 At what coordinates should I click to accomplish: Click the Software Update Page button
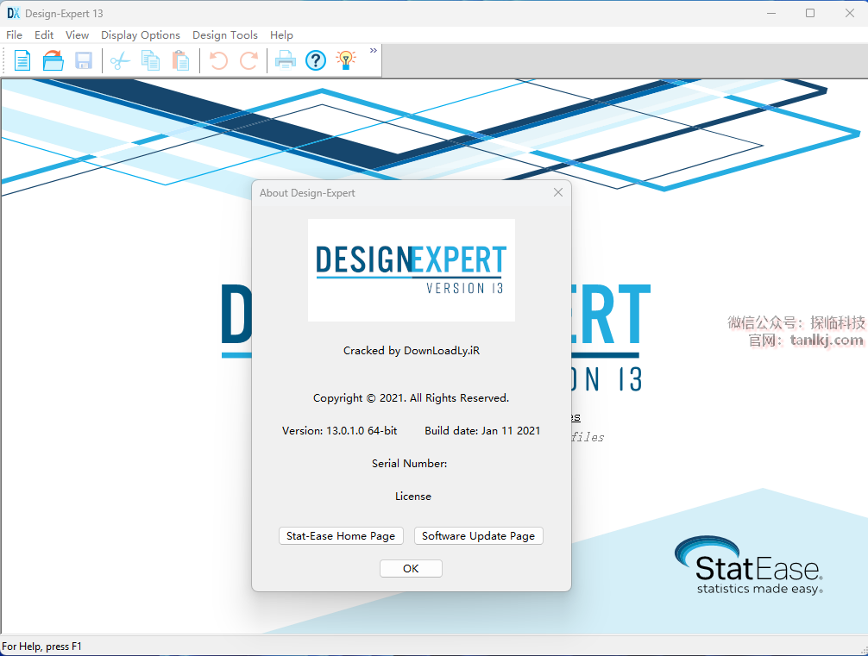pos(479,536)
